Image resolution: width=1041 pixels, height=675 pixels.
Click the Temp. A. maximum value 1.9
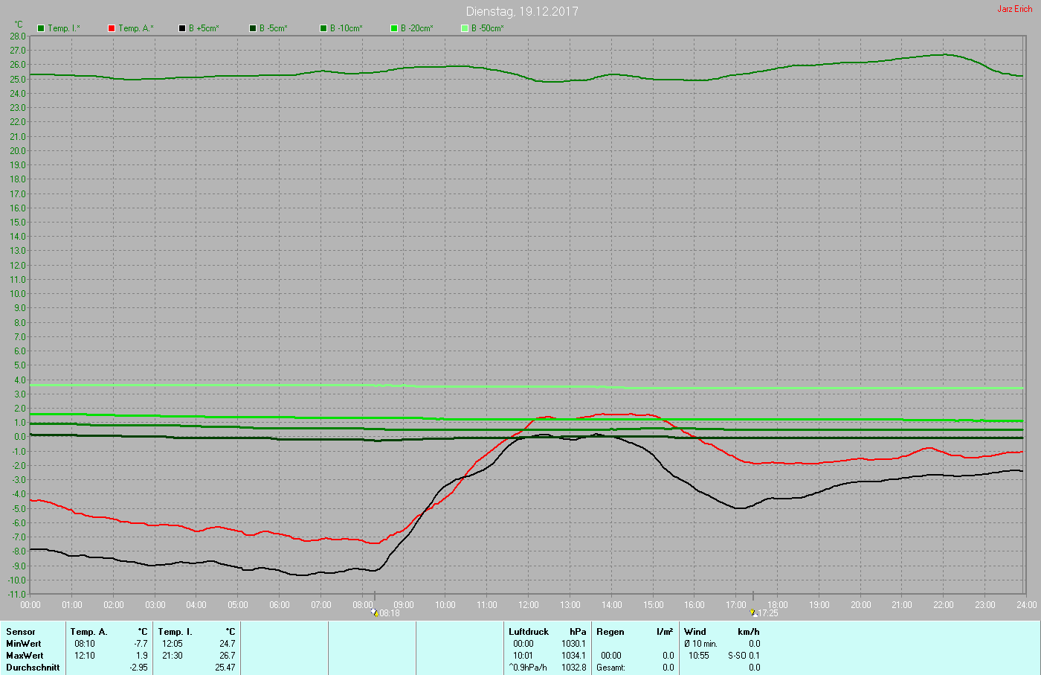coord(141,656)
